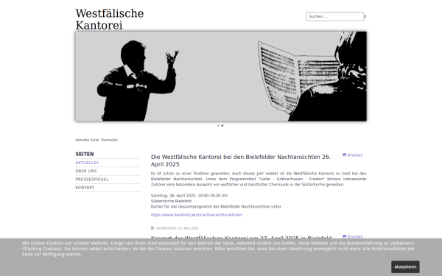Click the conductor silhouette in the banner
This screenshot has width=442, height=276.
pyautogui.click(x=137, y=81)
